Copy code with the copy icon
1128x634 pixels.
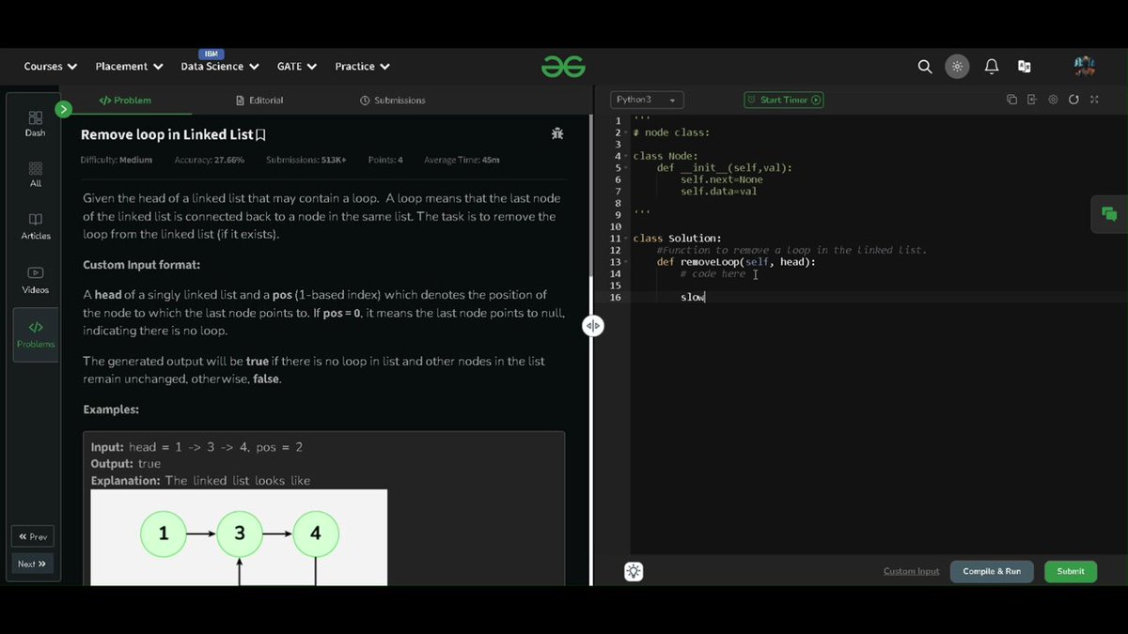[1011, 100]
